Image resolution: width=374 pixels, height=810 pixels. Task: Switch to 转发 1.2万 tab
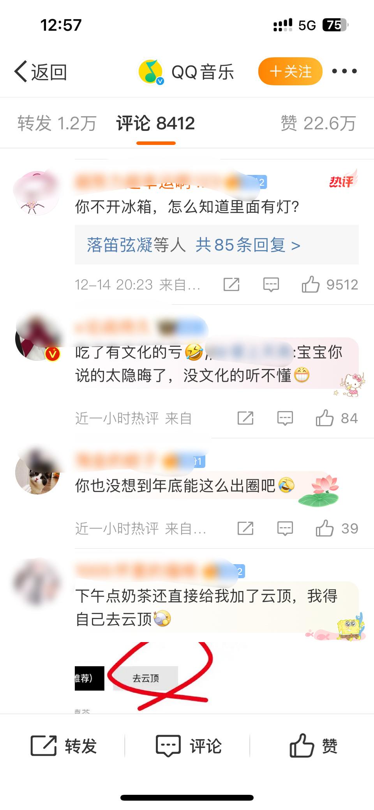(57, 123)
